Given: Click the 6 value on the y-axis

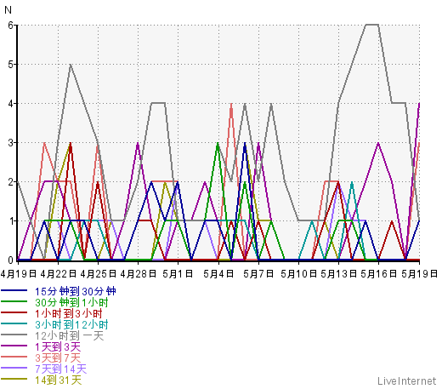Looking at the screenshot, I should [x=11, y=26].
